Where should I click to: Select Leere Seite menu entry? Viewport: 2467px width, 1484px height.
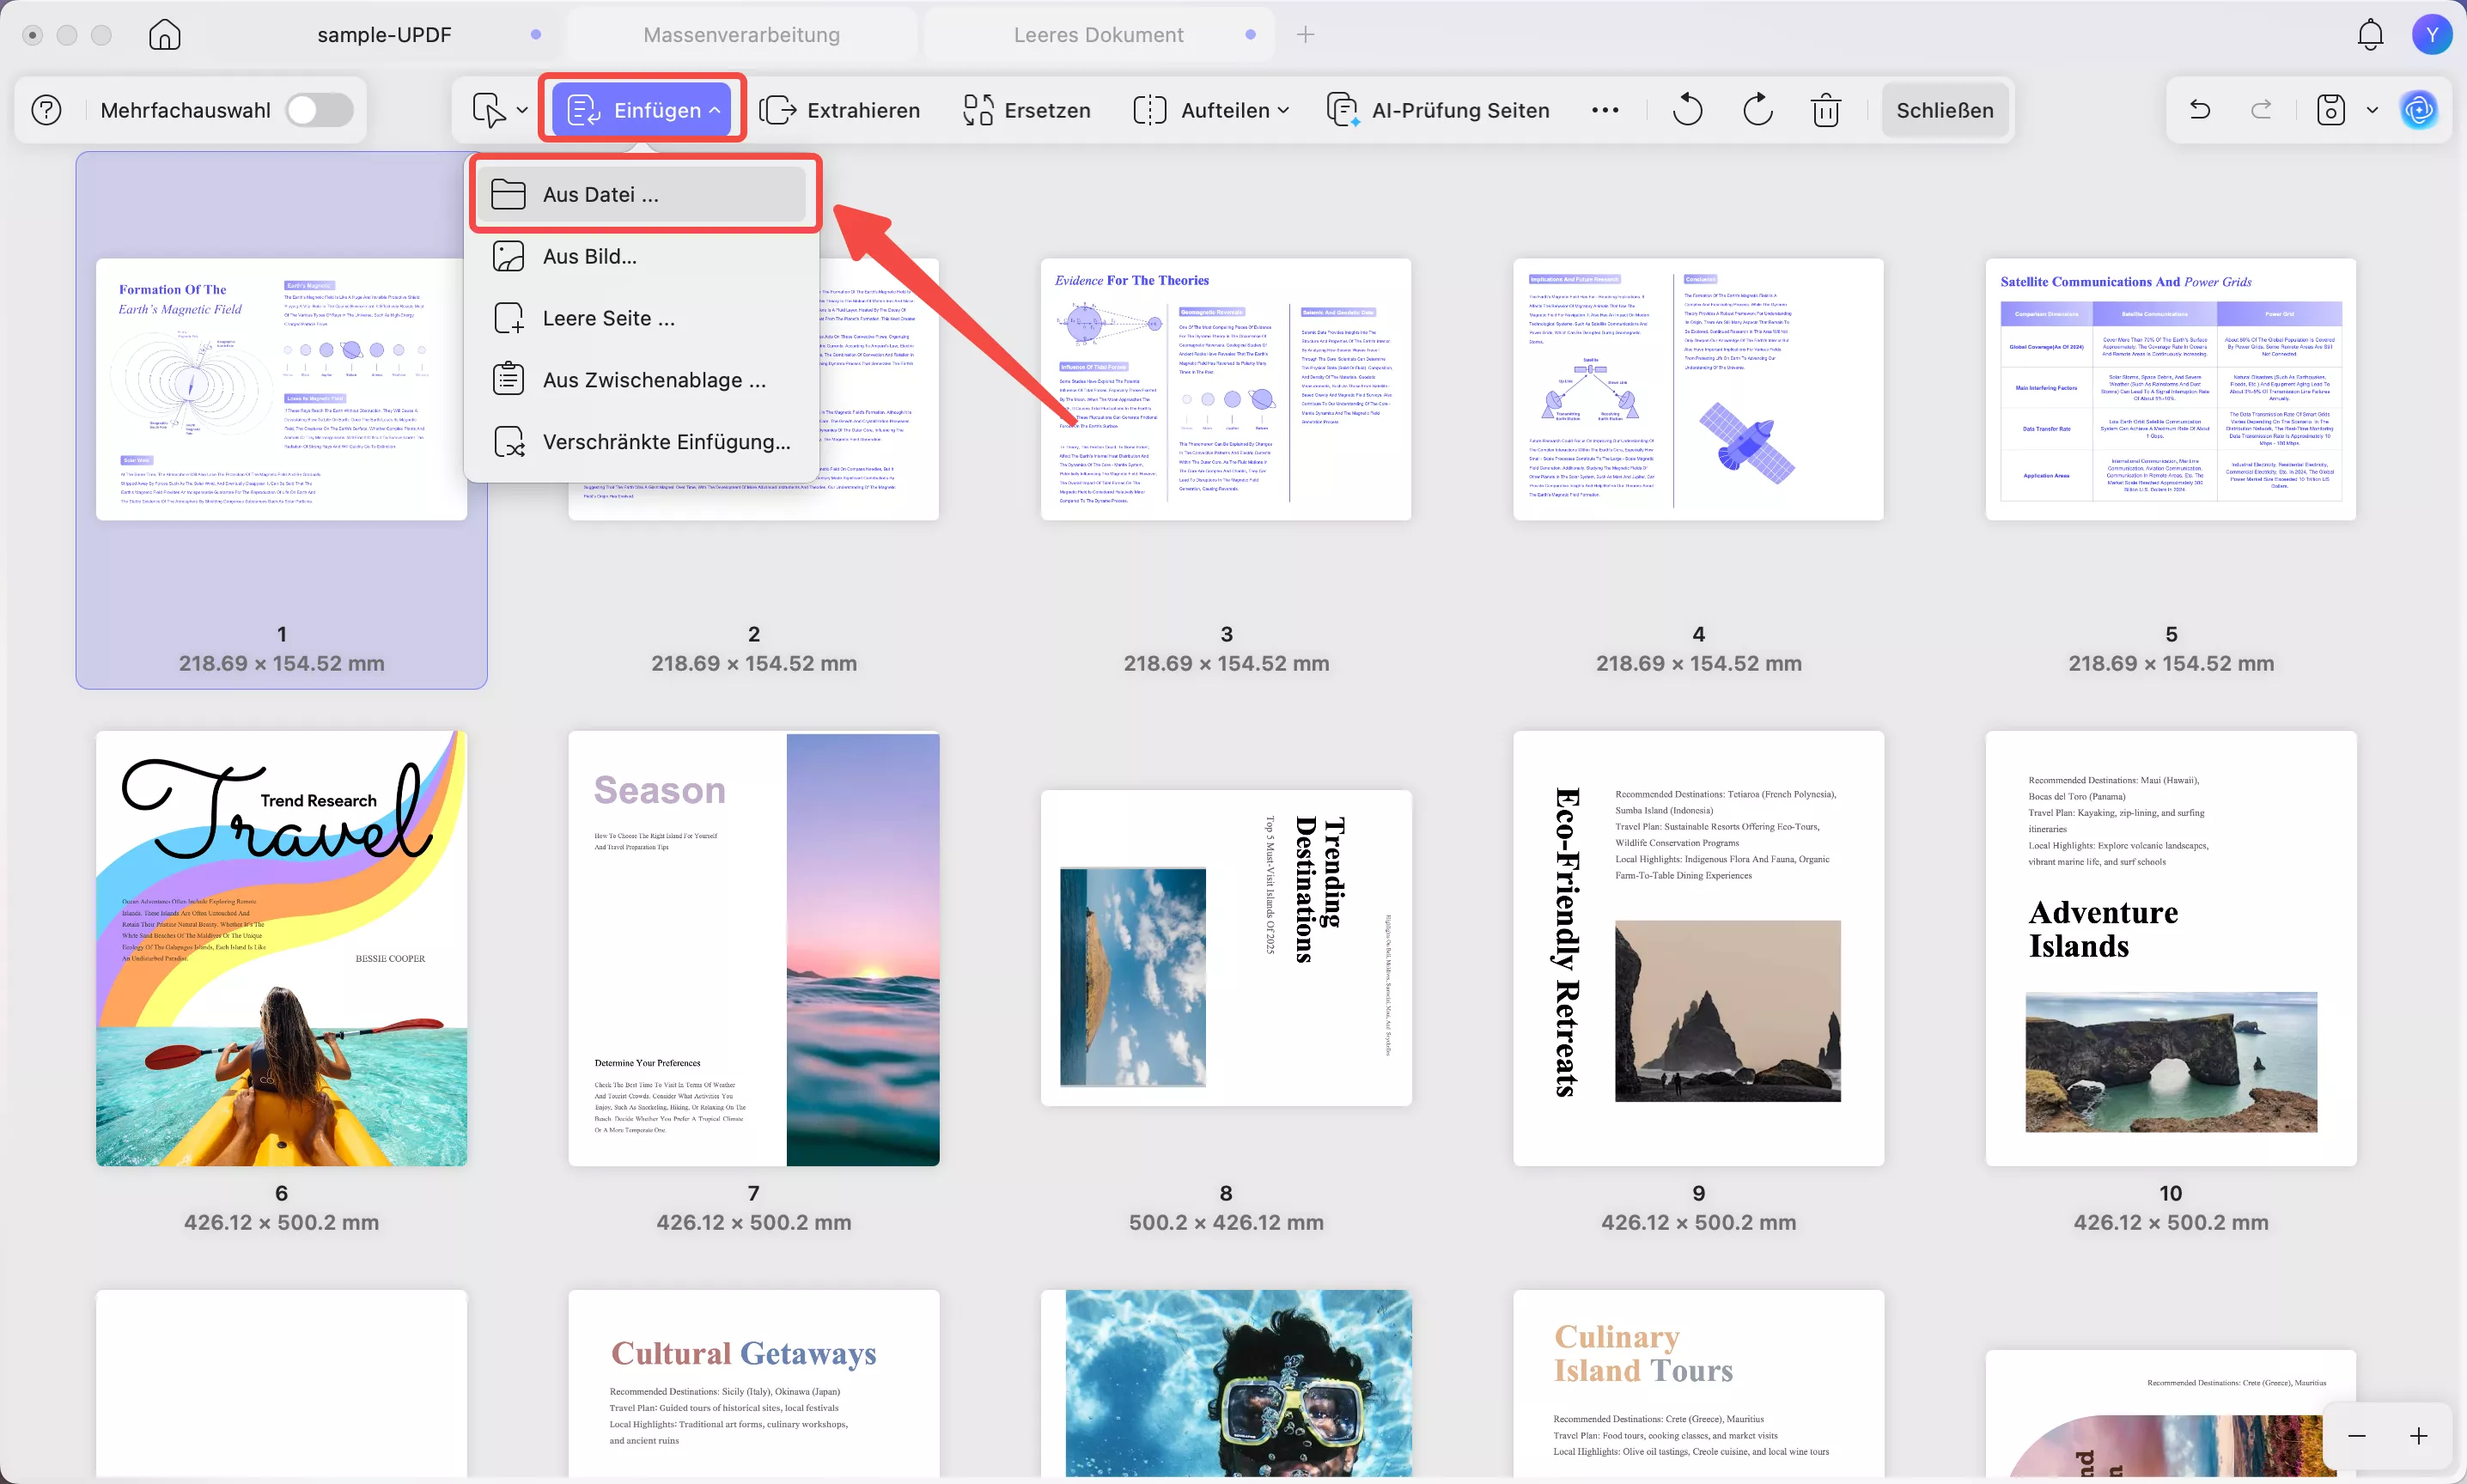coord(608,319)
